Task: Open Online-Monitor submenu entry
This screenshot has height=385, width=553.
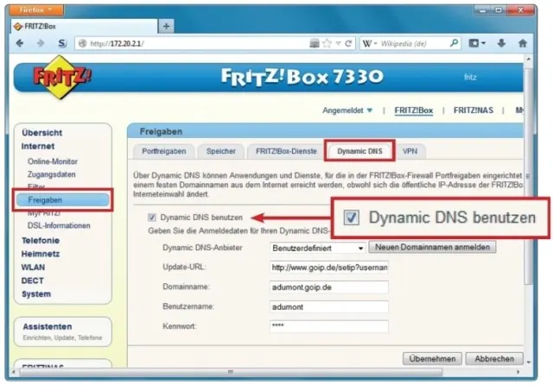Action: tap(53, 161)
